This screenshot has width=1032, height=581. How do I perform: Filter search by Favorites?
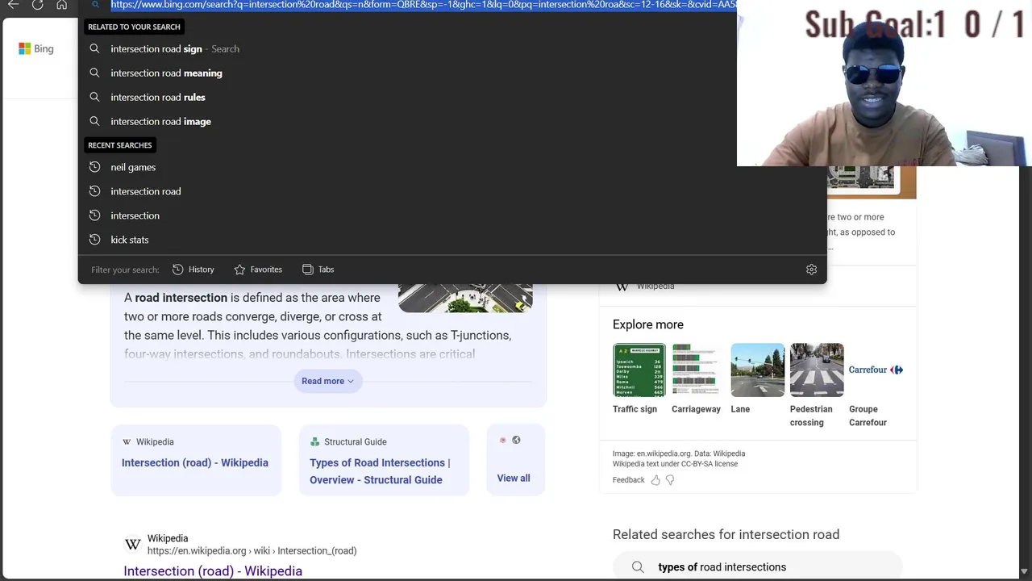[258, 270]
